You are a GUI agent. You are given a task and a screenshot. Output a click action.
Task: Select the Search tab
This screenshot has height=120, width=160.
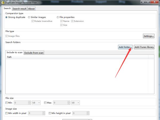pos(7,8)
